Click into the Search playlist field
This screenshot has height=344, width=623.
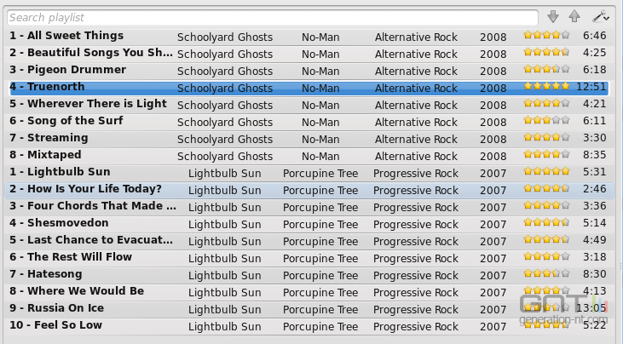pos(273,18)
